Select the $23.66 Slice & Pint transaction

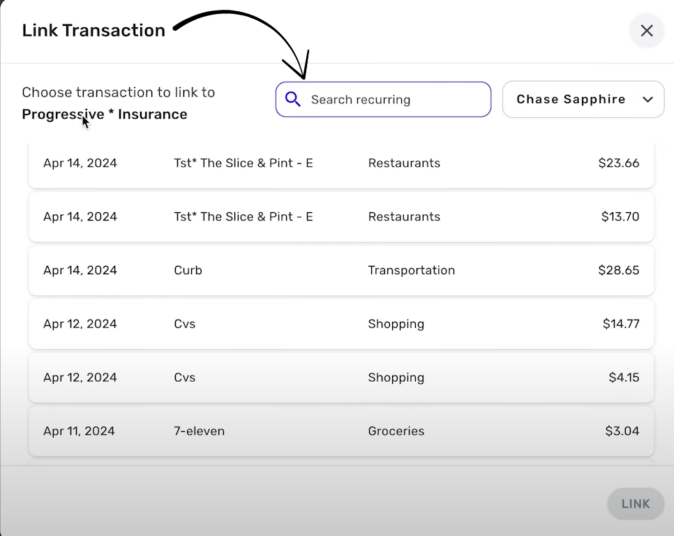pos(341,163)
